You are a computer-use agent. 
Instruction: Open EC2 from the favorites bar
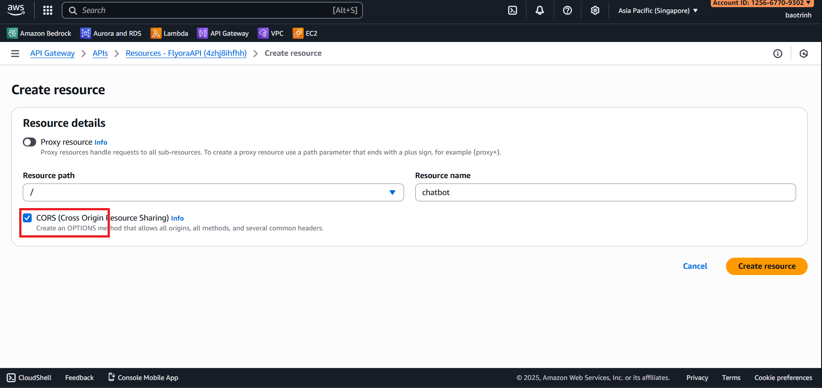(x=305, y=33)
